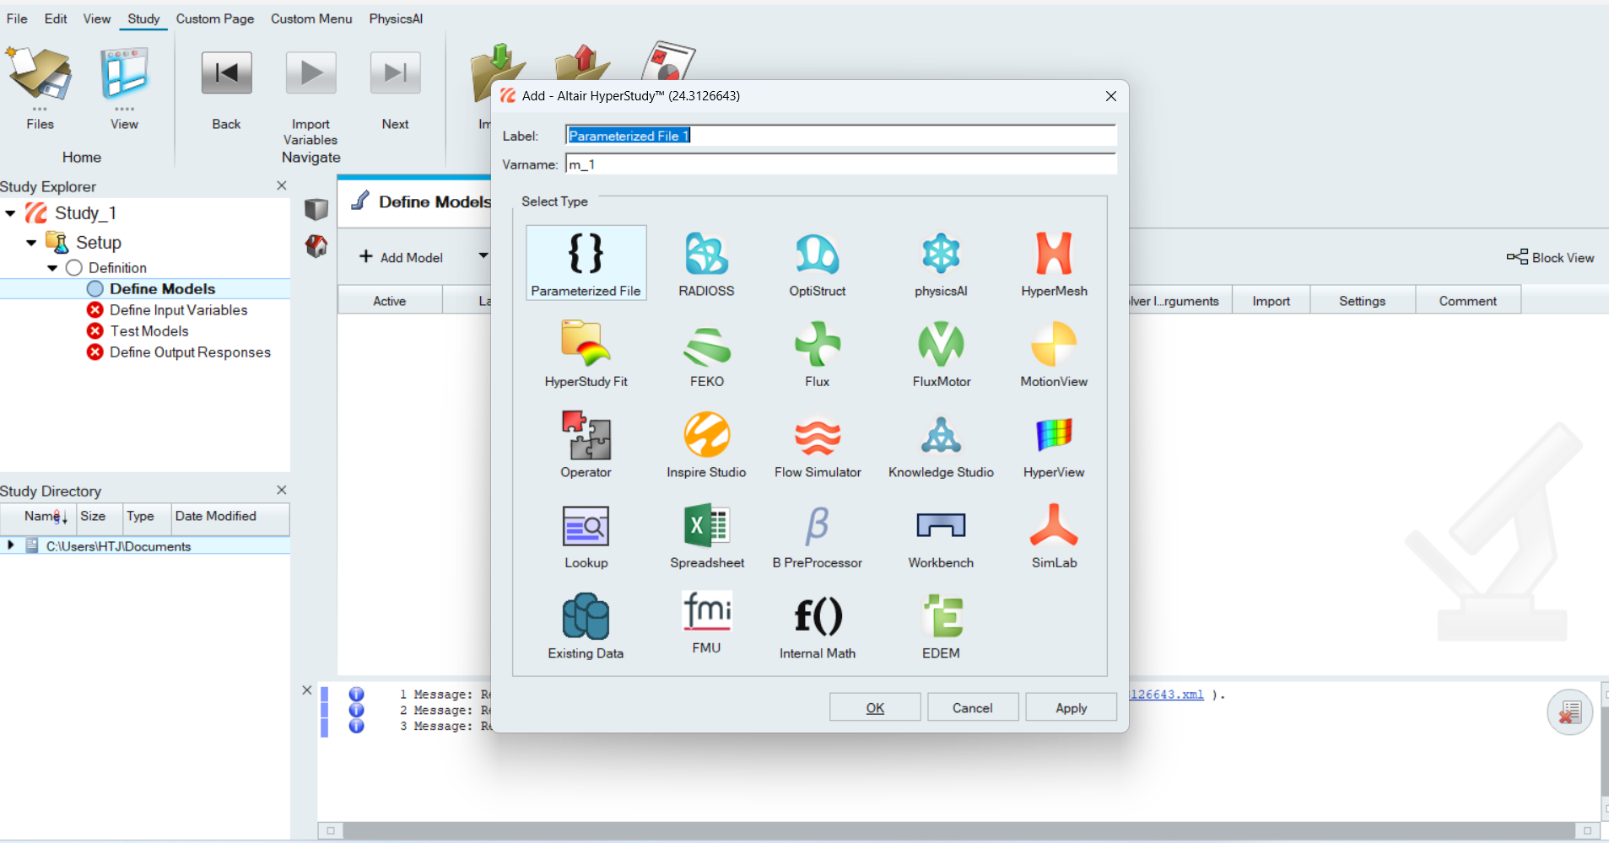Screen dimensions: 1609x843
Task: Open the xml file hyperlink in messages
Action: (x=1165, y=694)
